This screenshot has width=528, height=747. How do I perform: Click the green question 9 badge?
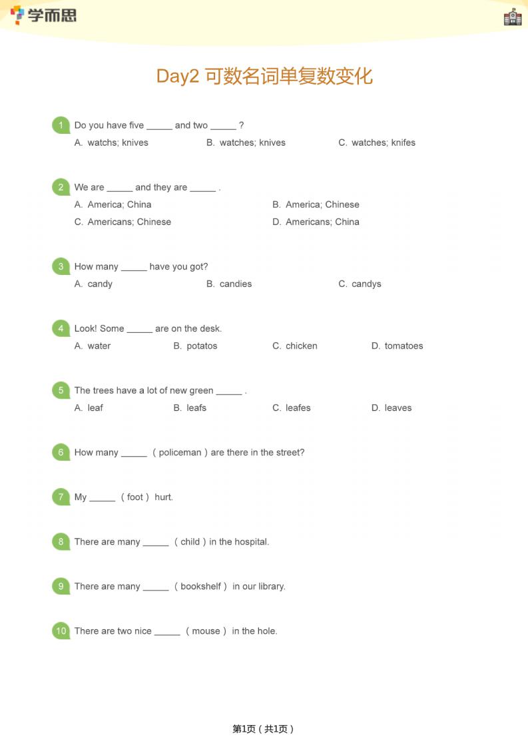pos(61,586)
